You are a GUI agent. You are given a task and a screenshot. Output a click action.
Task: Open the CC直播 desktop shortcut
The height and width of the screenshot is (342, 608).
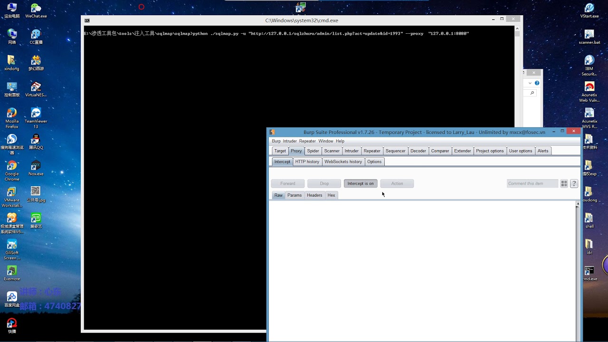[36, 37]
